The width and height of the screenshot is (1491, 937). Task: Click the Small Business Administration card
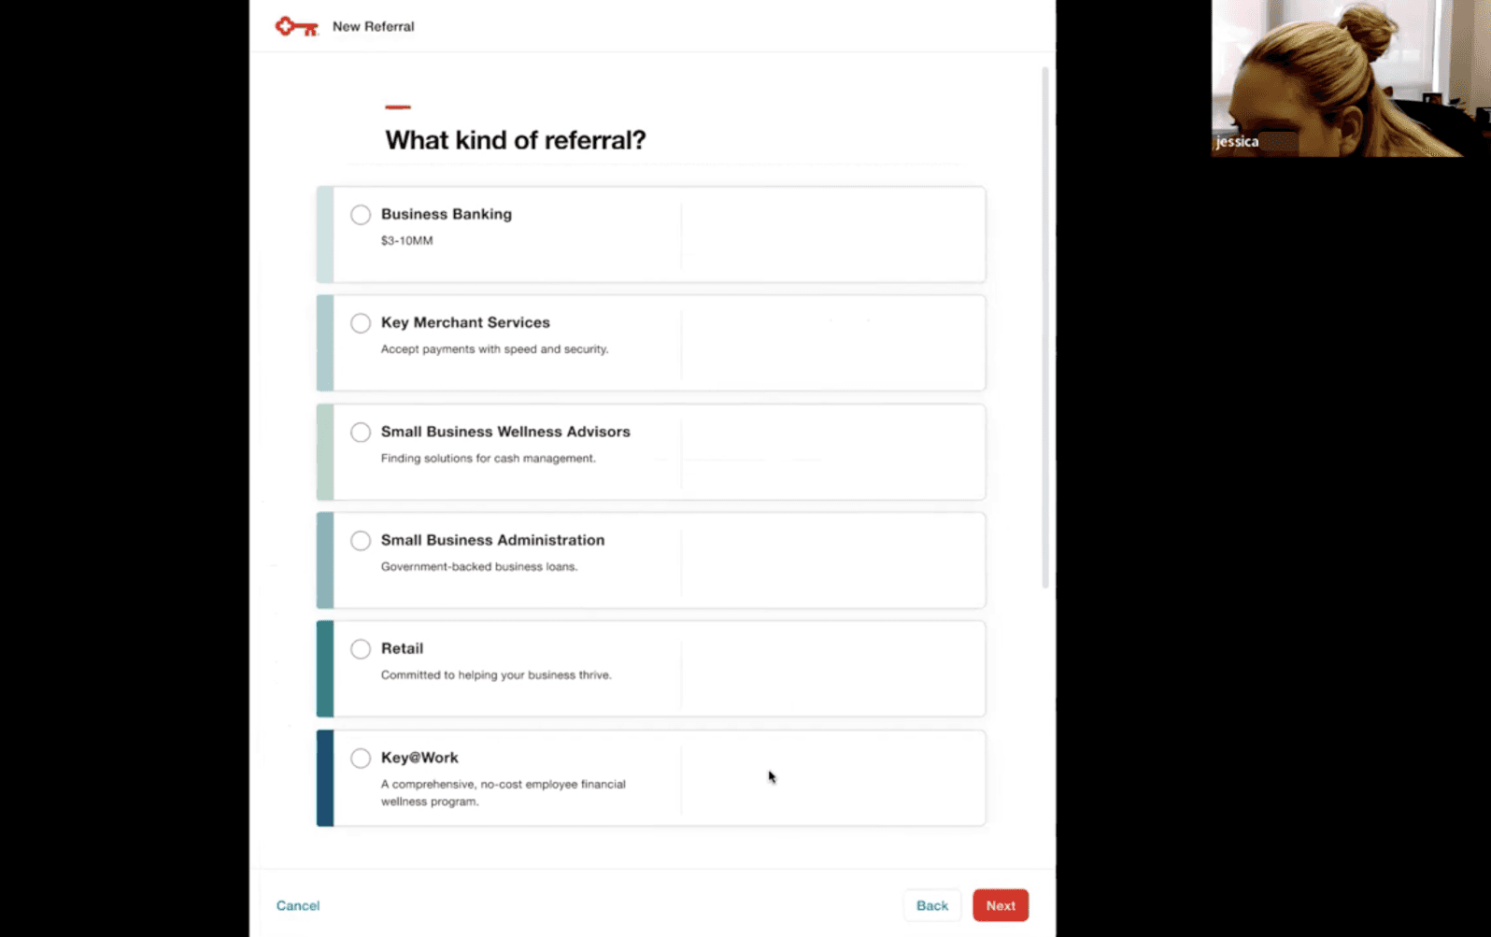click(650, 560)
